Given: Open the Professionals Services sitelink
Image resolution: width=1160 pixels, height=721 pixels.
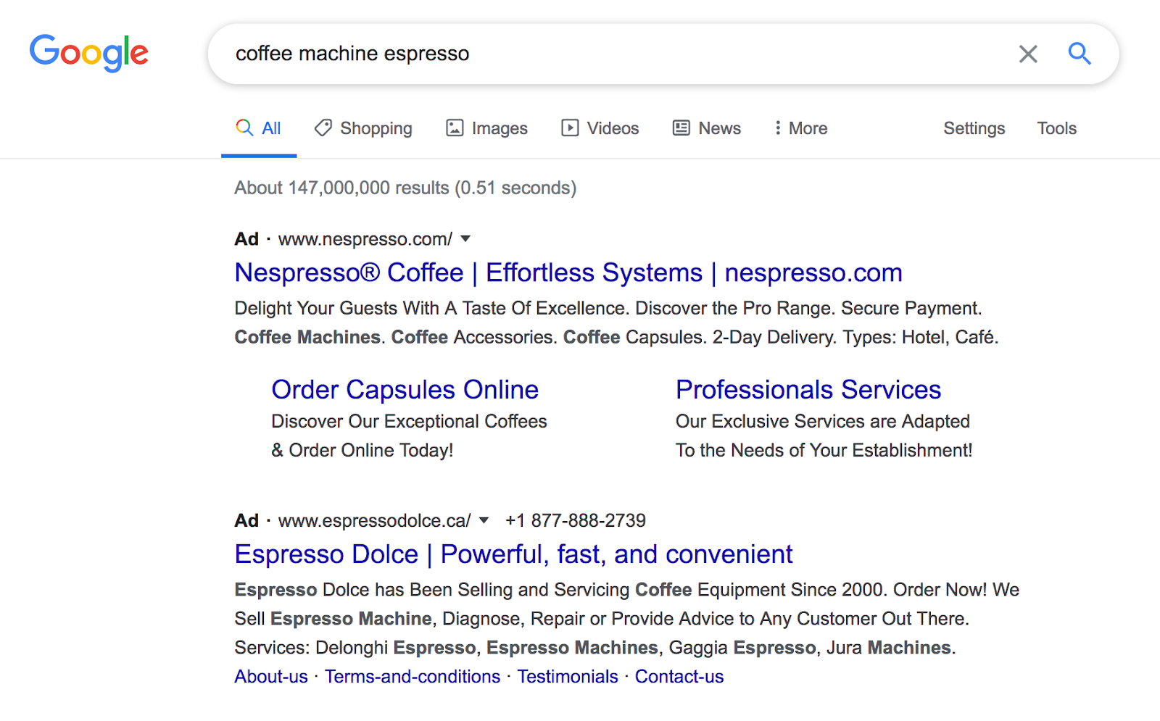Looking at the screenshot, I should click(808, 390).
